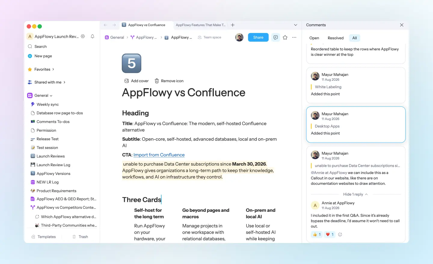433x264 pixels.
Task: Create a page with New page
Action: (x=40, y=56)
